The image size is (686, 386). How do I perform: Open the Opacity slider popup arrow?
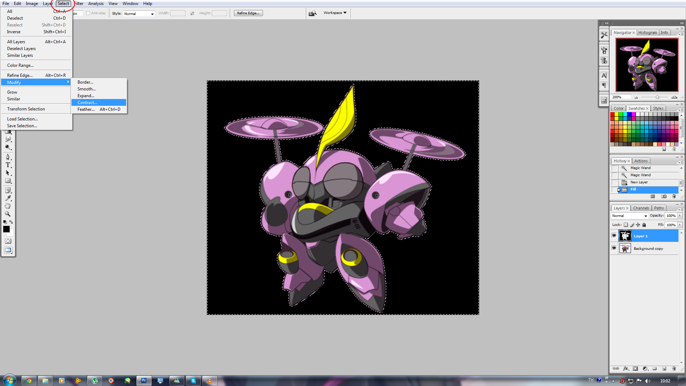tap(680, 216)
